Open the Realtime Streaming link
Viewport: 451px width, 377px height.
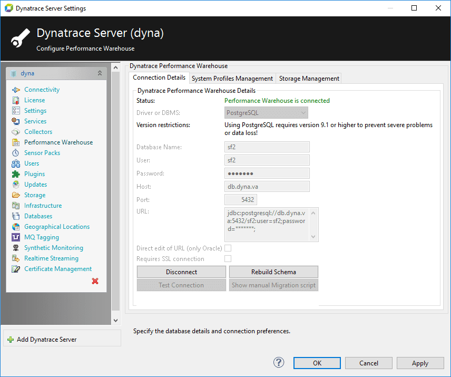point(51,258)
